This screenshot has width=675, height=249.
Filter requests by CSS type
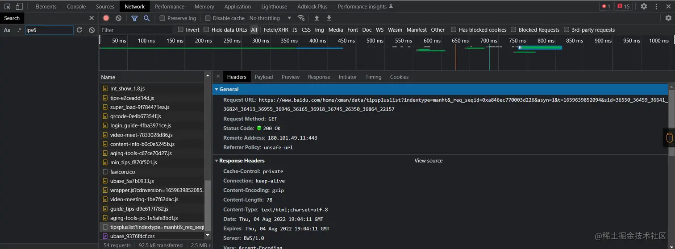pyautogui.click(x=306, y=30)
